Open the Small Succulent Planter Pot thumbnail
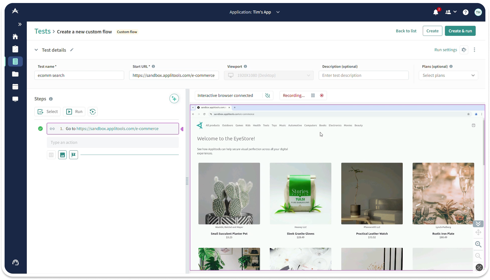 [x=229, y=194]
